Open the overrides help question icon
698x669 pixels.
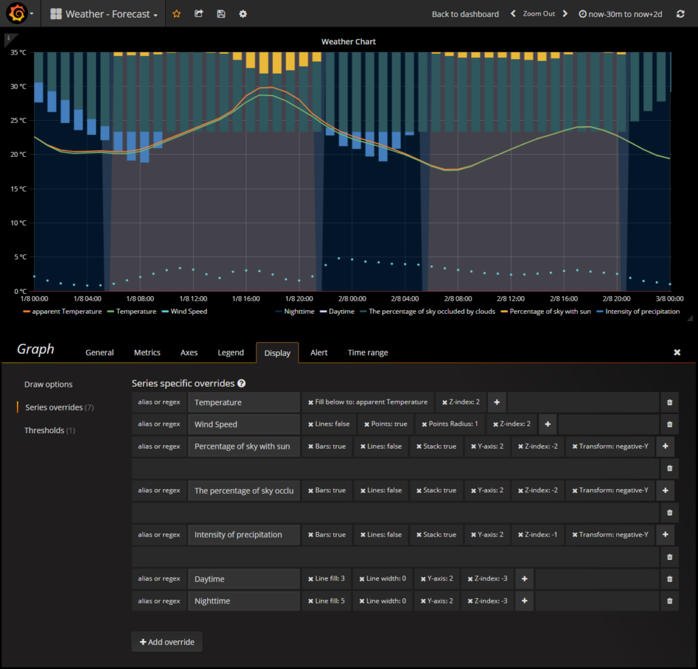pyautogui.click(x=241, y=383)
